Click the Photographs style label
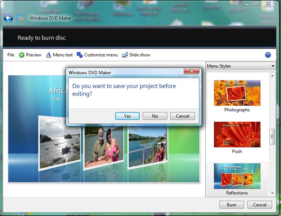This screenshot has height=216, width=281. click(x=237, y=110)
